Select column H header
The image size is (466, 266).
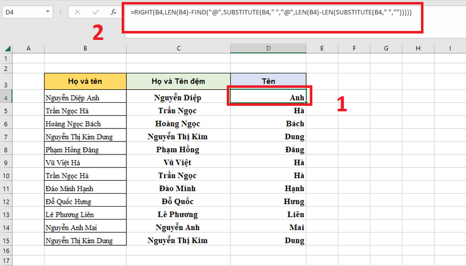[x=418, y=49]
